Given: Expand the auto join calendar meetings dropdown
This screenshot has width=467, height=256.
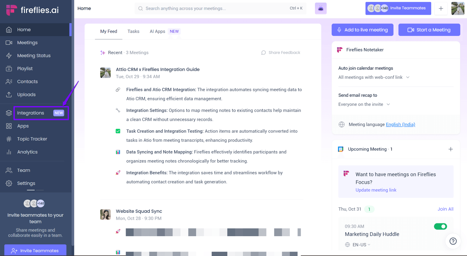Looking at the screenshot, I should click(374, 77).
